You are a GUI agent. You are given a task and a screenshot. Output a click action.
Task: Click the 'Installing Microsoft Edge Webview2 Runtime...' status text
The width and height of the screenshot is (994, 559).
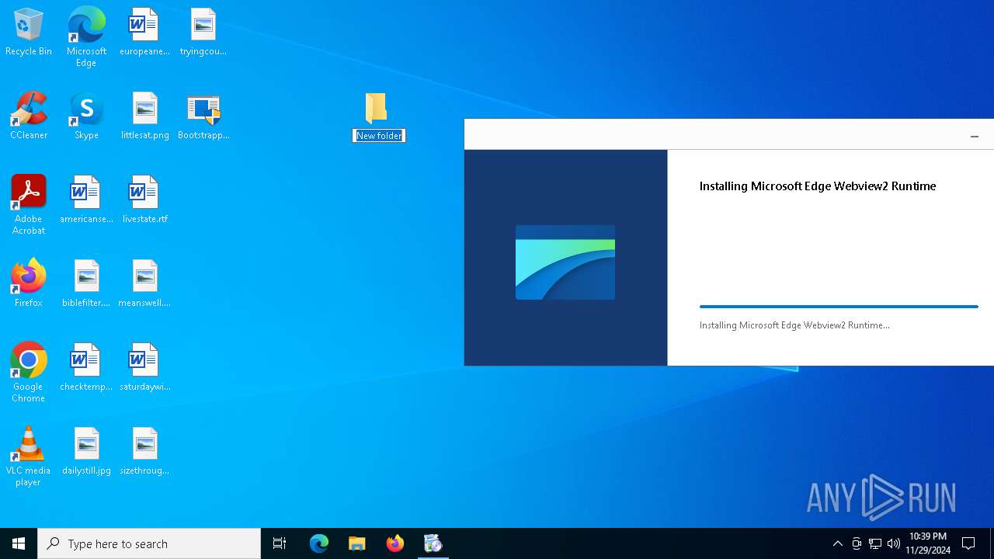[x=794, y=325]
